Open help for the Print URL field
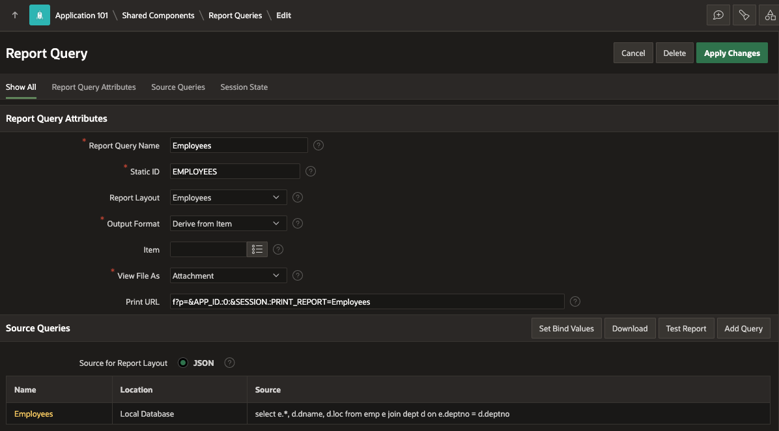This screenshot has width=779, height=431. click(574, 301)
